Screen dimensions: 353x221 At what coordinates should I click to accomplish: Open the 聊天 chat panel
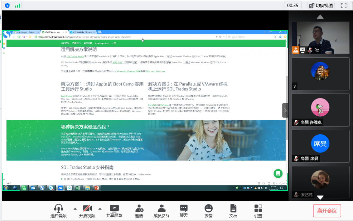point(184,211)
